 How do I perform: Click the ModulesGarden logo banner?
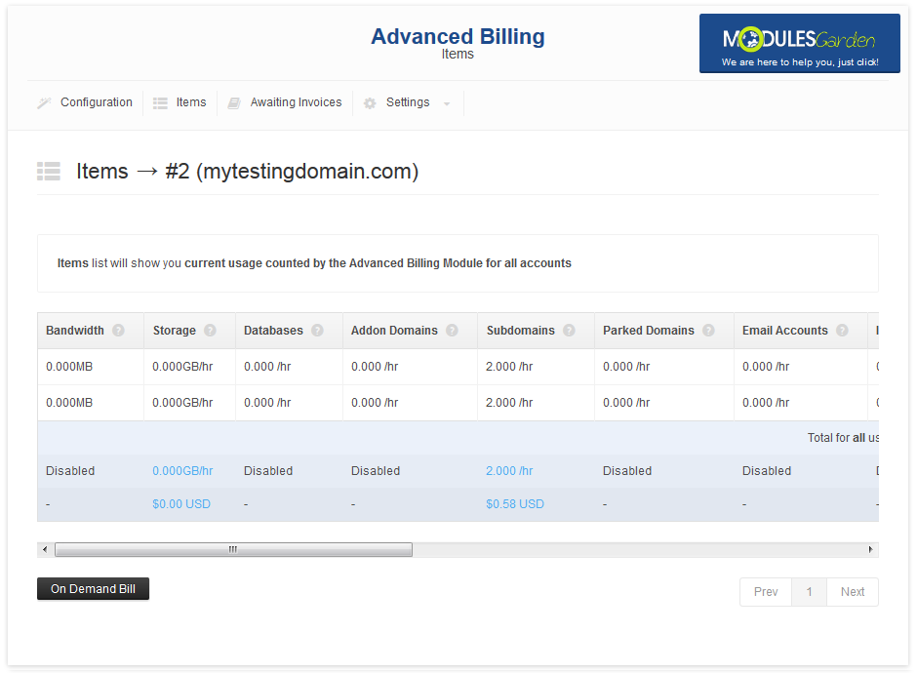click(800, 43)
